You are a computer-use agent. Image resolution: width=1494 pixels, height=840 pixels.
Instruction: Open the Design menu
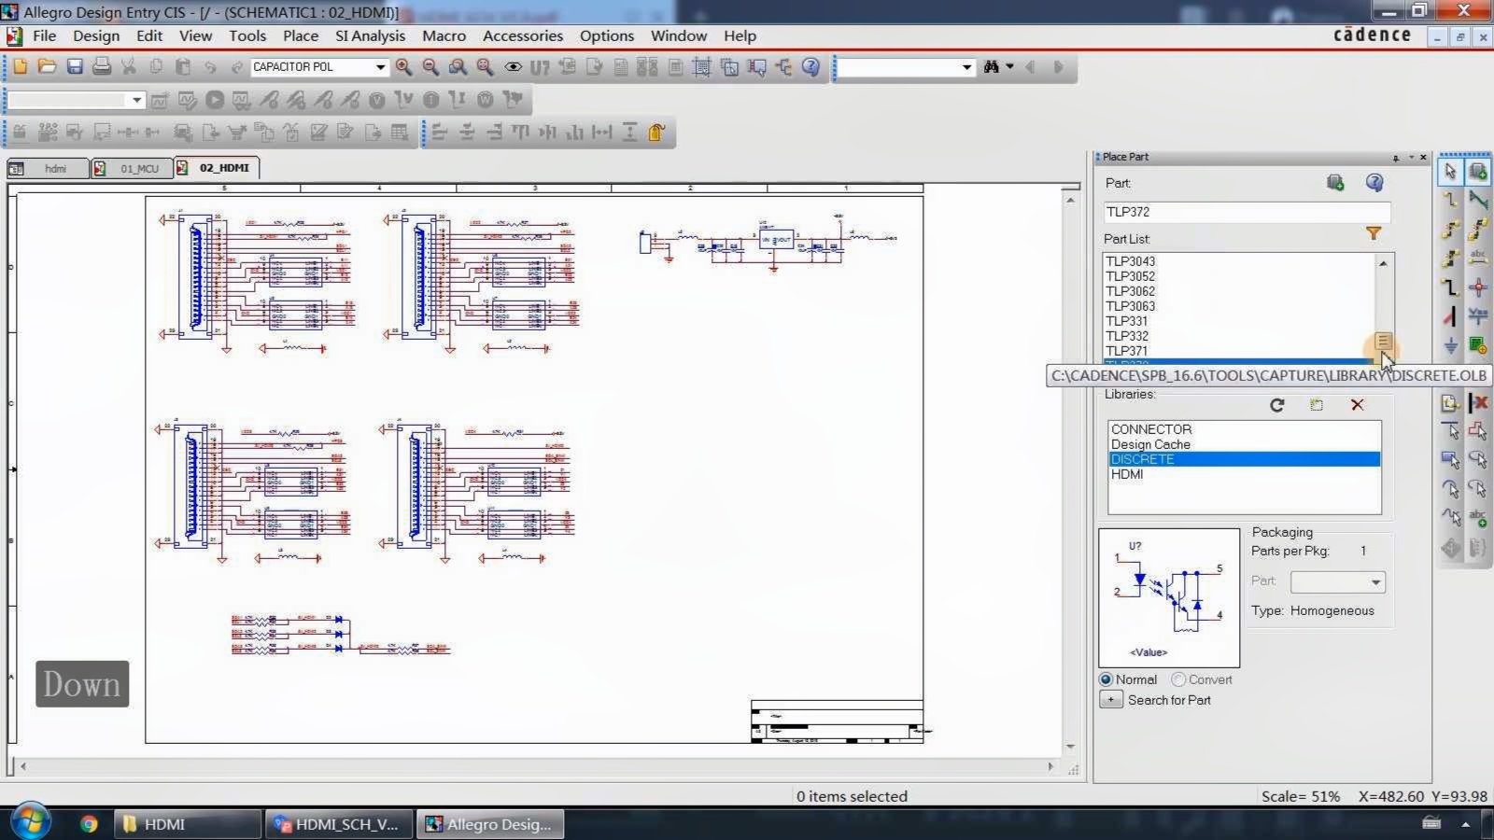tap(96, 35)
